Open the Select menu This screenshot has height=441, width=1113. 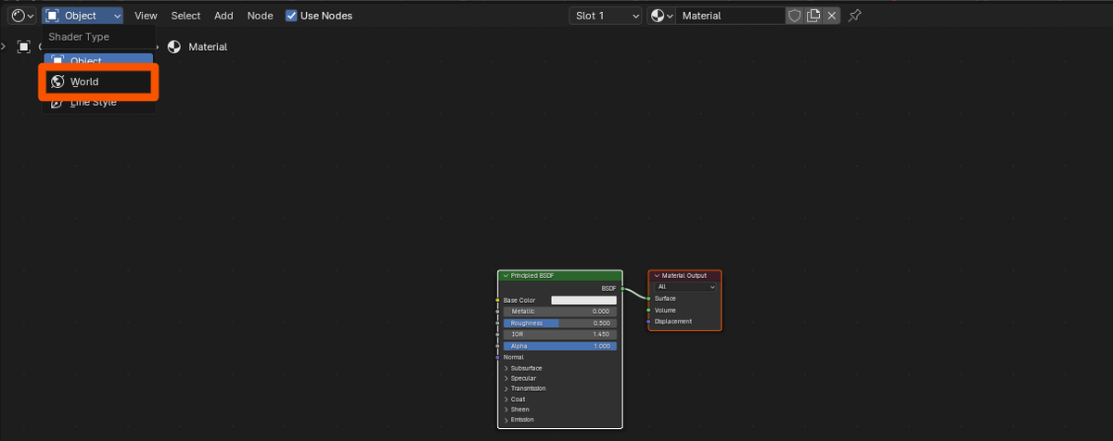pyautogui.click(x=185, y=16)
